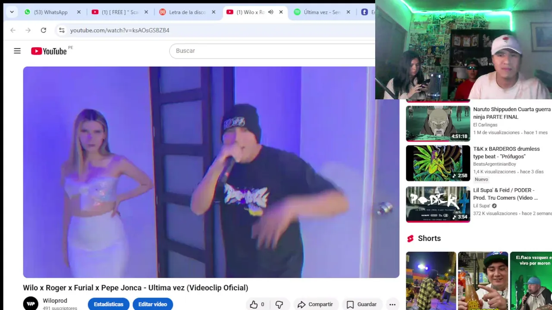The image size is (552, 310).
Task: Close the Letra de la disco tab
Action: click(213, 12)
